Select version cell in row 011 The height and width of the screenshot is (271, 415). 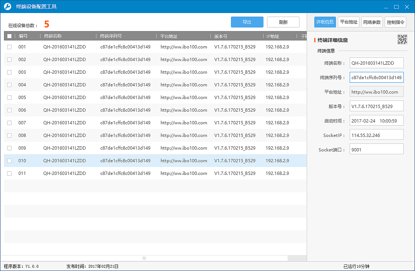[x=235, y=173]
